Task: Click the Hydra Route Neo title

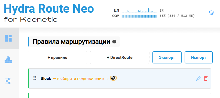Action: 49,8
